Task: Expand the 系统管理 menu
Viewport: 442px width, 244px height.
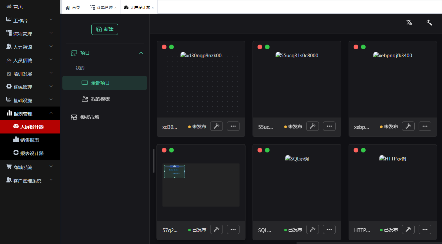Action: [x=30, y=87]
